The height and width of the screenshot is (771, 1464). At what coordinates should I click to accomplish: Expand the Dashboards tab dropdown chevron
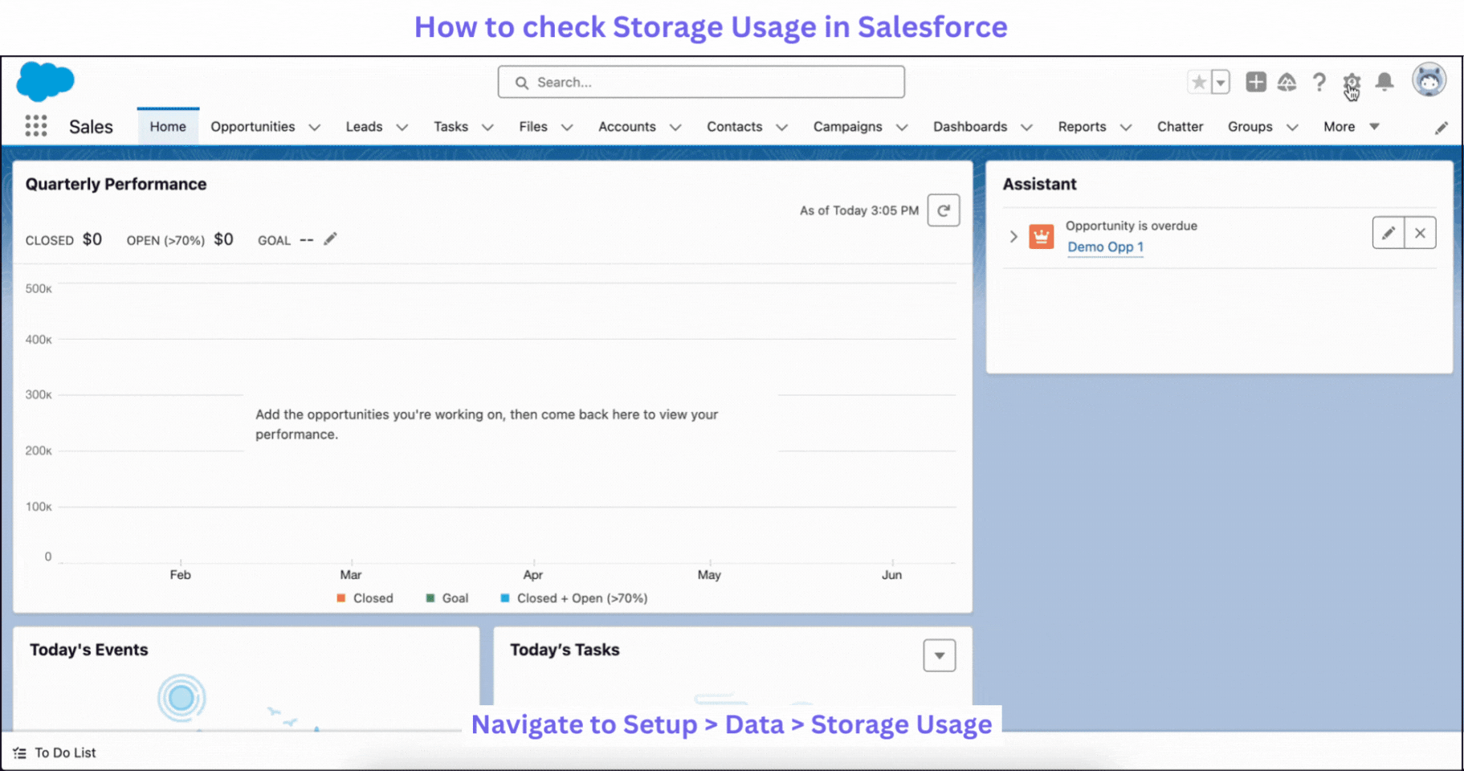click(x=1026, y=128)
